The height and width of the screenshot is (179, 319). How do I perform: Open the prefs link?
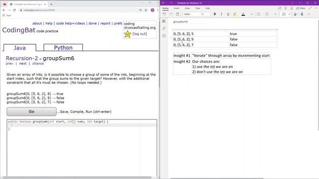[118, 23]
